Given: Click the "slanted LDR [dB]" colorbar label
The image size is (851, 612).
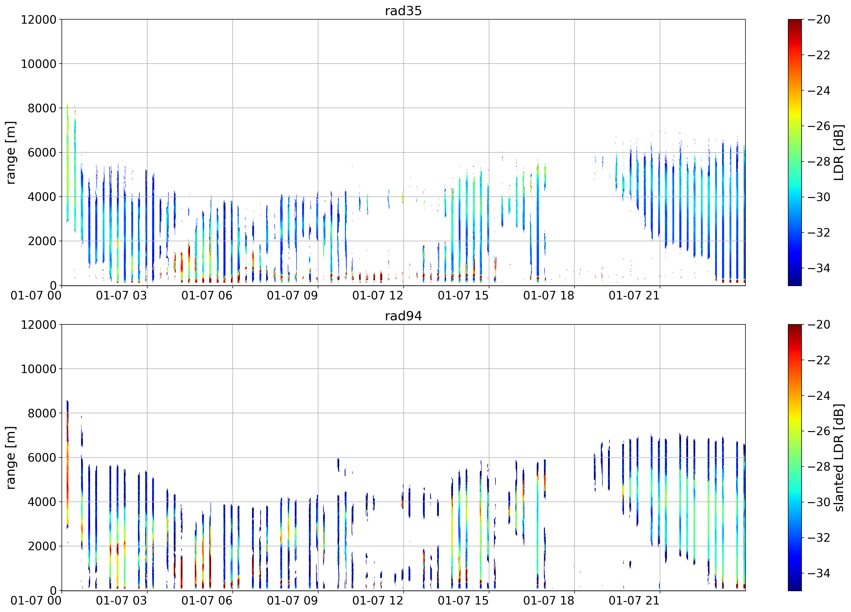Looking at the screenshot, I should (x=839, y=458).
